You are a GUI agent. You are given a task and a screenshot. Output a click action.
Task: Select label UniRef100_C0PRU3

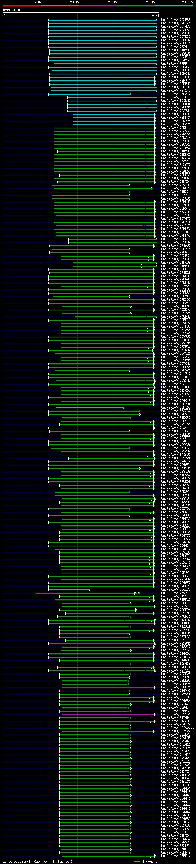click(175, 114)
